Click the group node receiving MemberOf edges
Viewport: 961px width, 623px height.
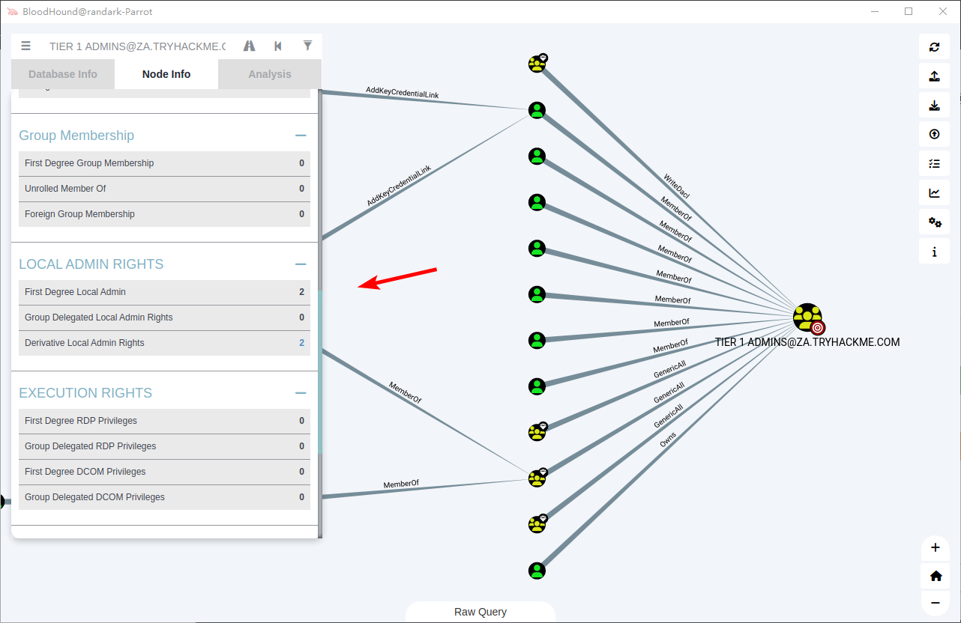(537, 478)
